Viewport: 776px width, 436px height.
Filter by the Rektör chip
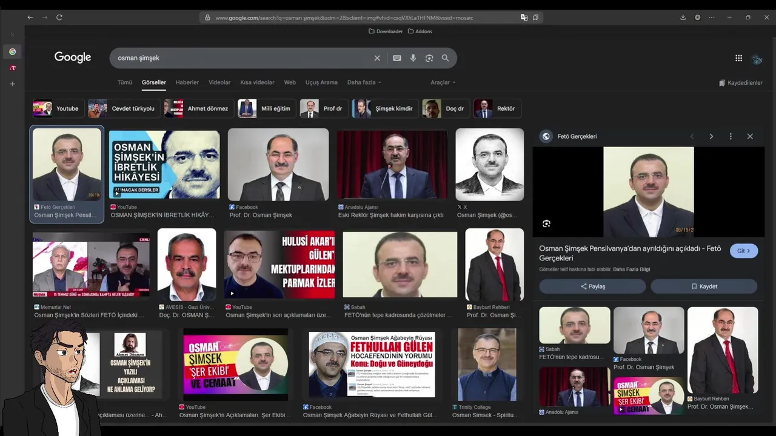(498, 109)
